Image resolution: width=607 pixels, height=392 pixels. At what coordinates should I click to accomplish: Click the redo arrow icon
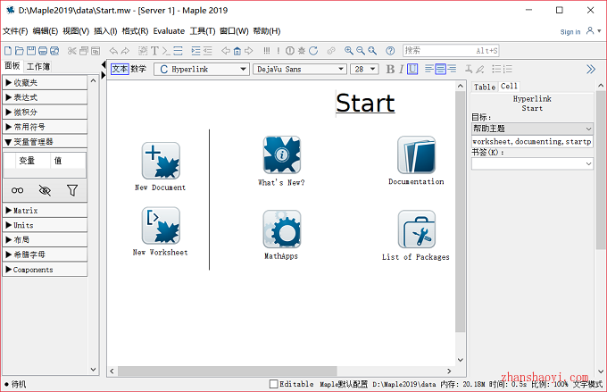click(x=125, y=51)
